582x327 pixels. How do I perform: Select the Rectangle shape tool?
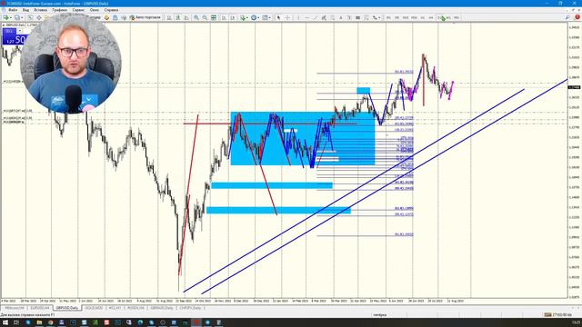tap(357, 17)
